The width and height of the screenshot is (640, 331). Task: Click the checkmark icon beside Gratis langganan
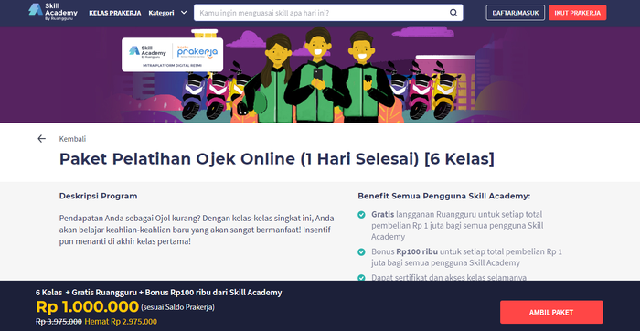coord(361,214)
